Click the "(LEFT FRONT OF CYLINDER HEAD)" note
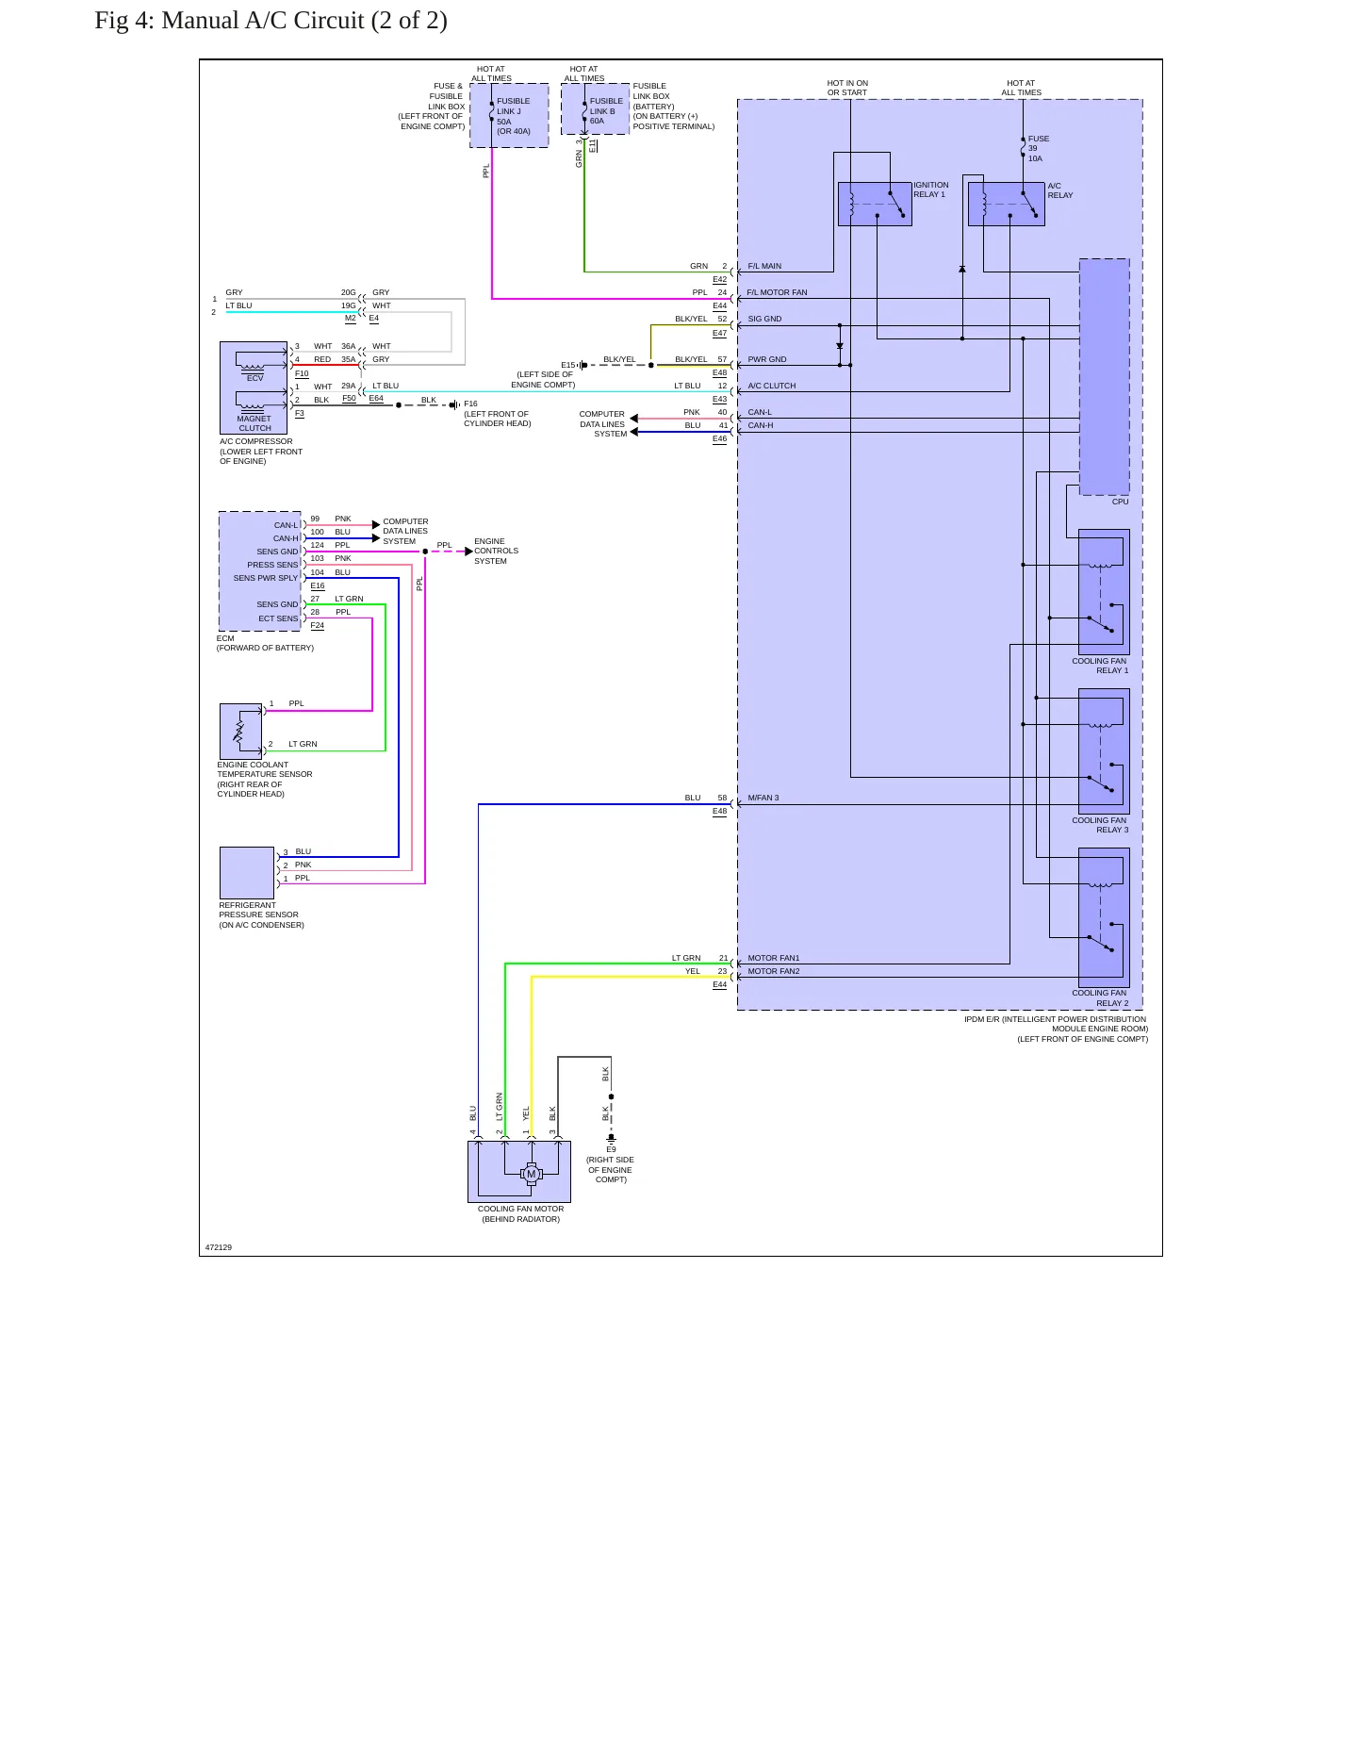This screenshot has height=1763, width=1362. (x=498, y=419)
